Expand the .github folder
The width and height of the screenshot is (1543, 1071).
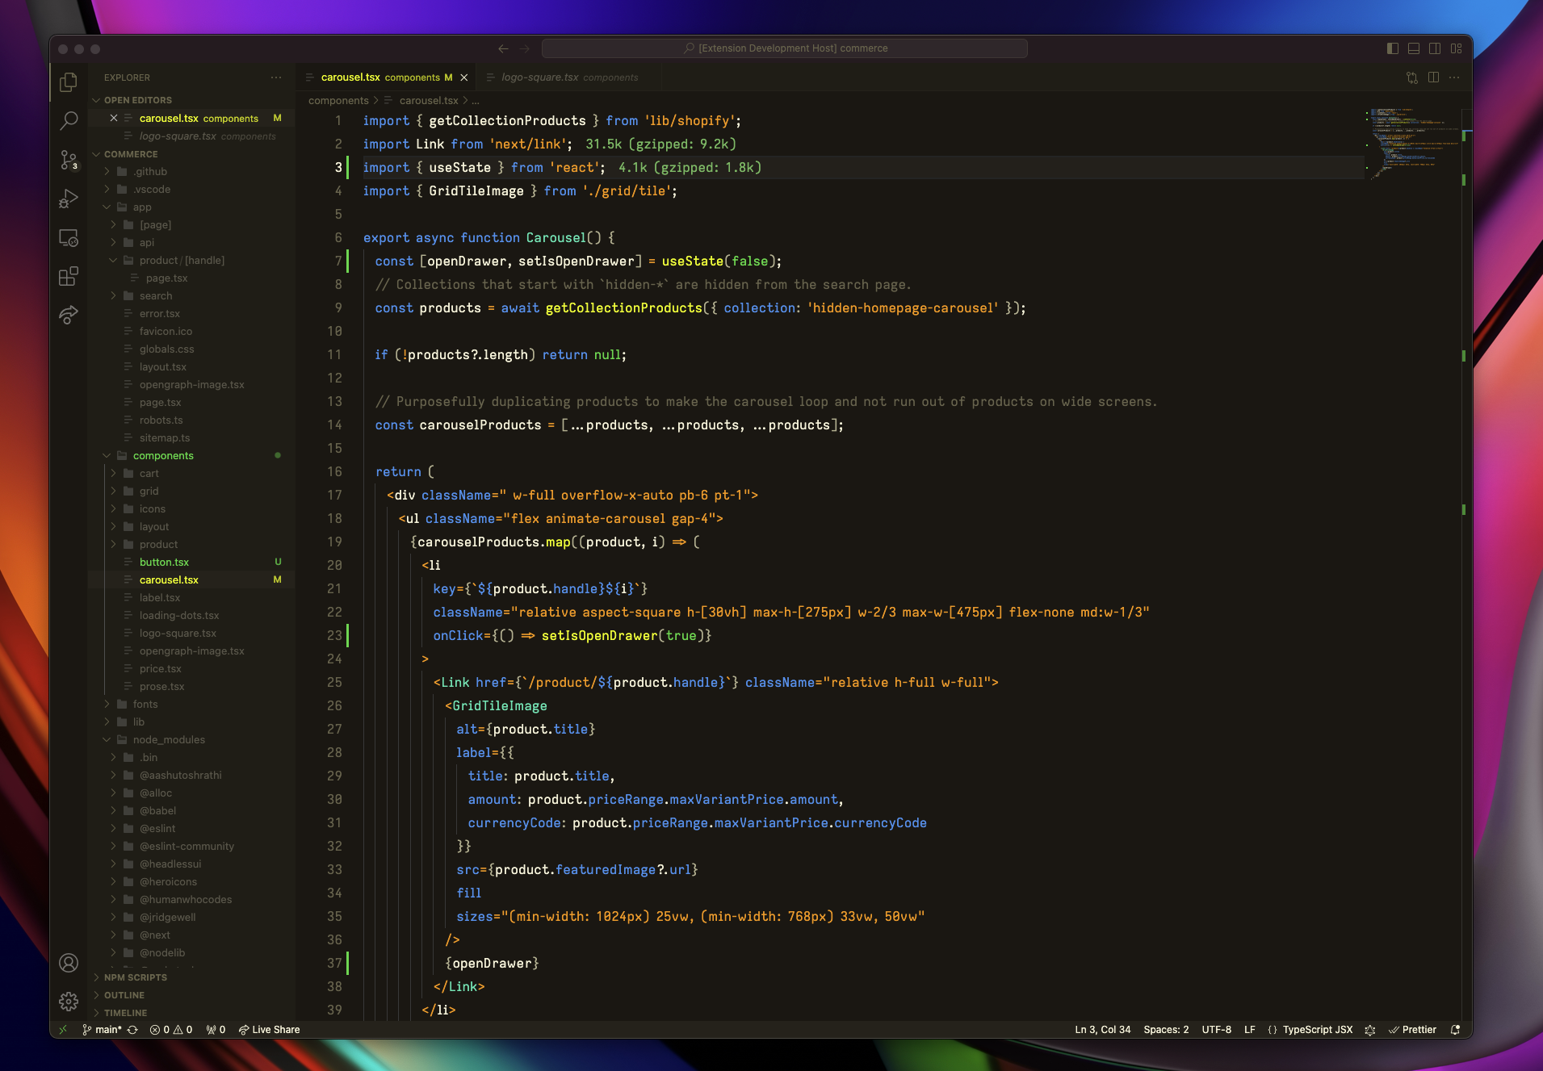pyautogui.click(x=151, y=172)
